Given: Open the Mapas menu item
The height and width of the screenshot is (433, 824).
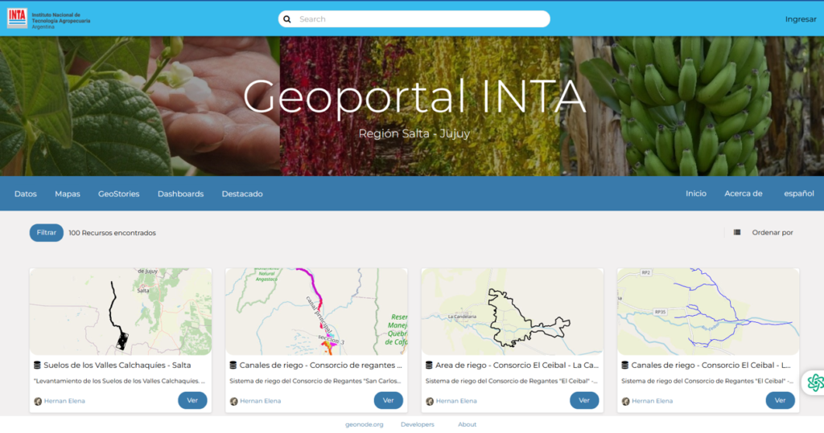Looking at the screenshot, I should click(68, 194).
